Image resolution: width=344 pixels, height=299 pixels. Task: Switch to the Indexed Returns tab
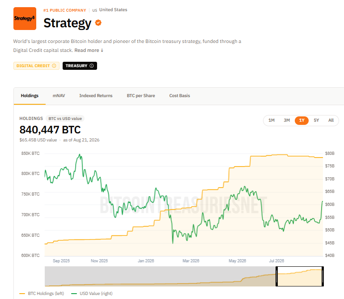(96, 96)
